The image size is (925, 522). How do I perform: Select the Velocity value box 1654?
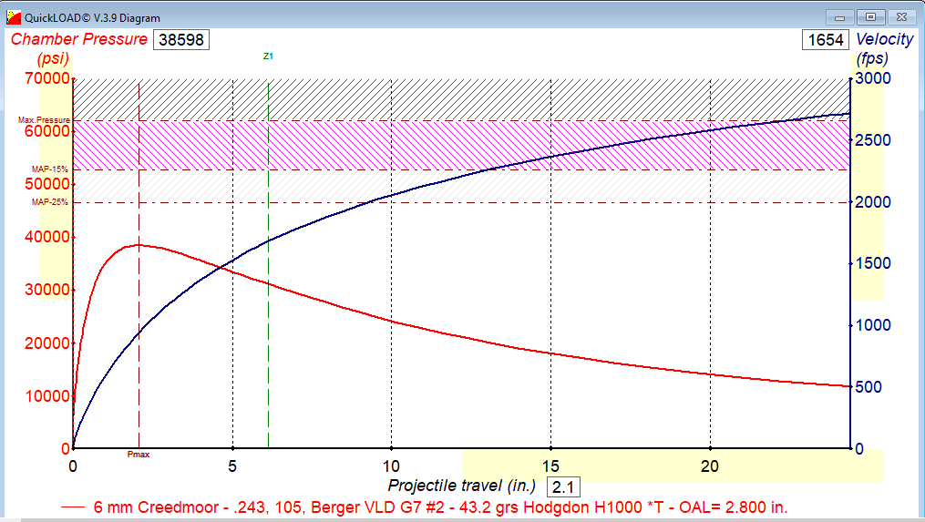(x=825, y=40)
